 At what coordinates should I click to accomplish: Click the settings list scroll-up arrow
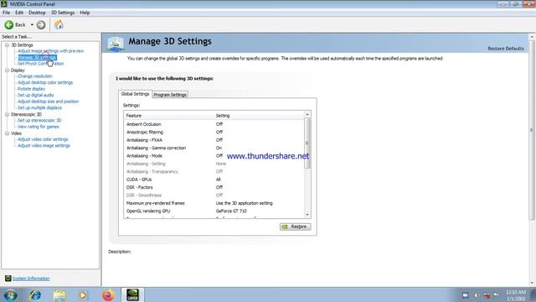(307, 114)
